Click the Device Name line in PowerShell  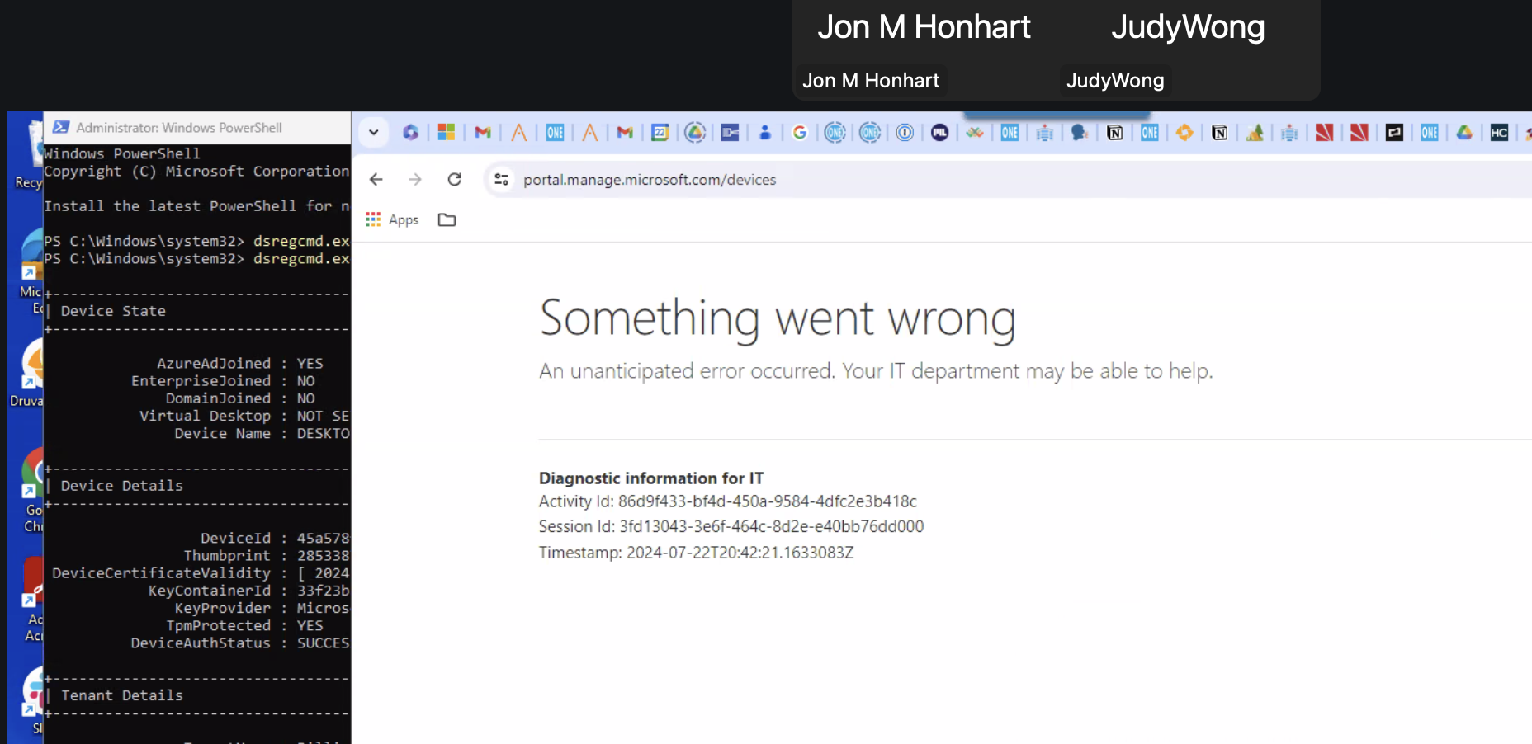coord(262,433)
